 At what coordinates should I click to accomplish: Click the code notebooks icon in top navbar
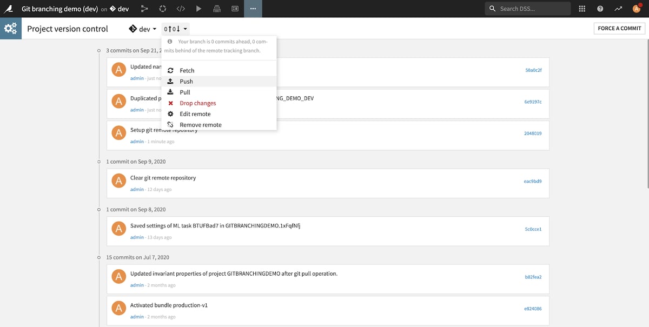(181, 8)
